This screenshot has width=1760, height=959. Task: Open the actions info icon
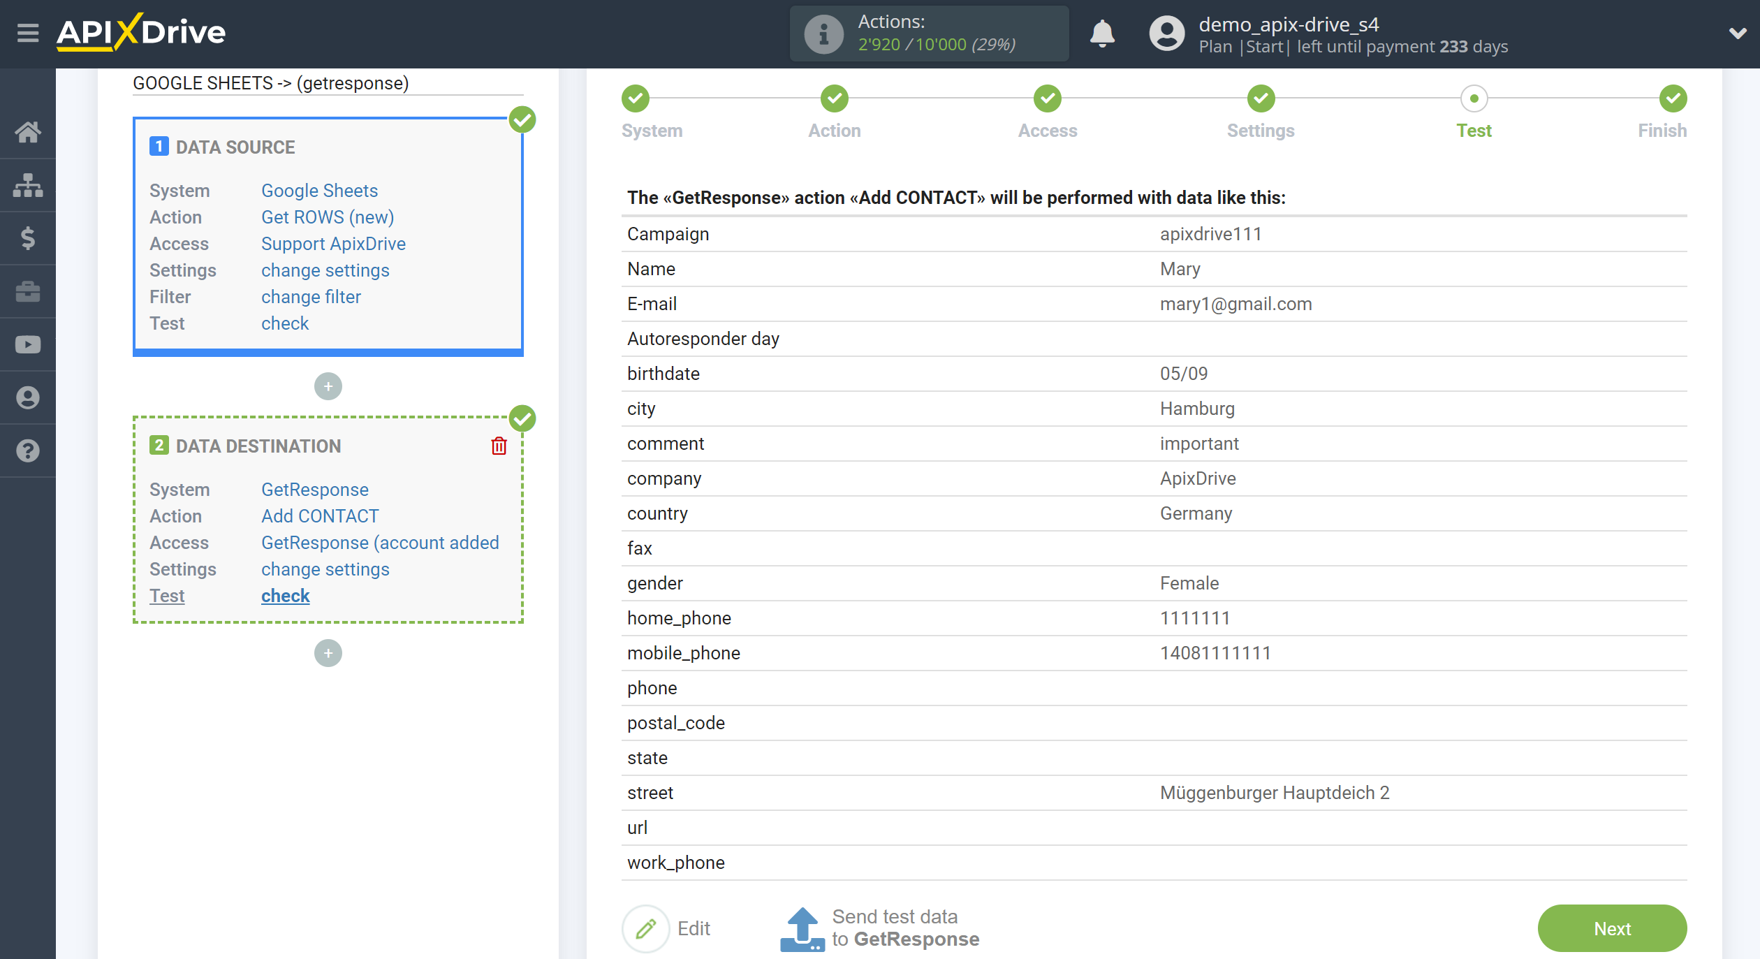pyautogui.click(x=823, y=34)
